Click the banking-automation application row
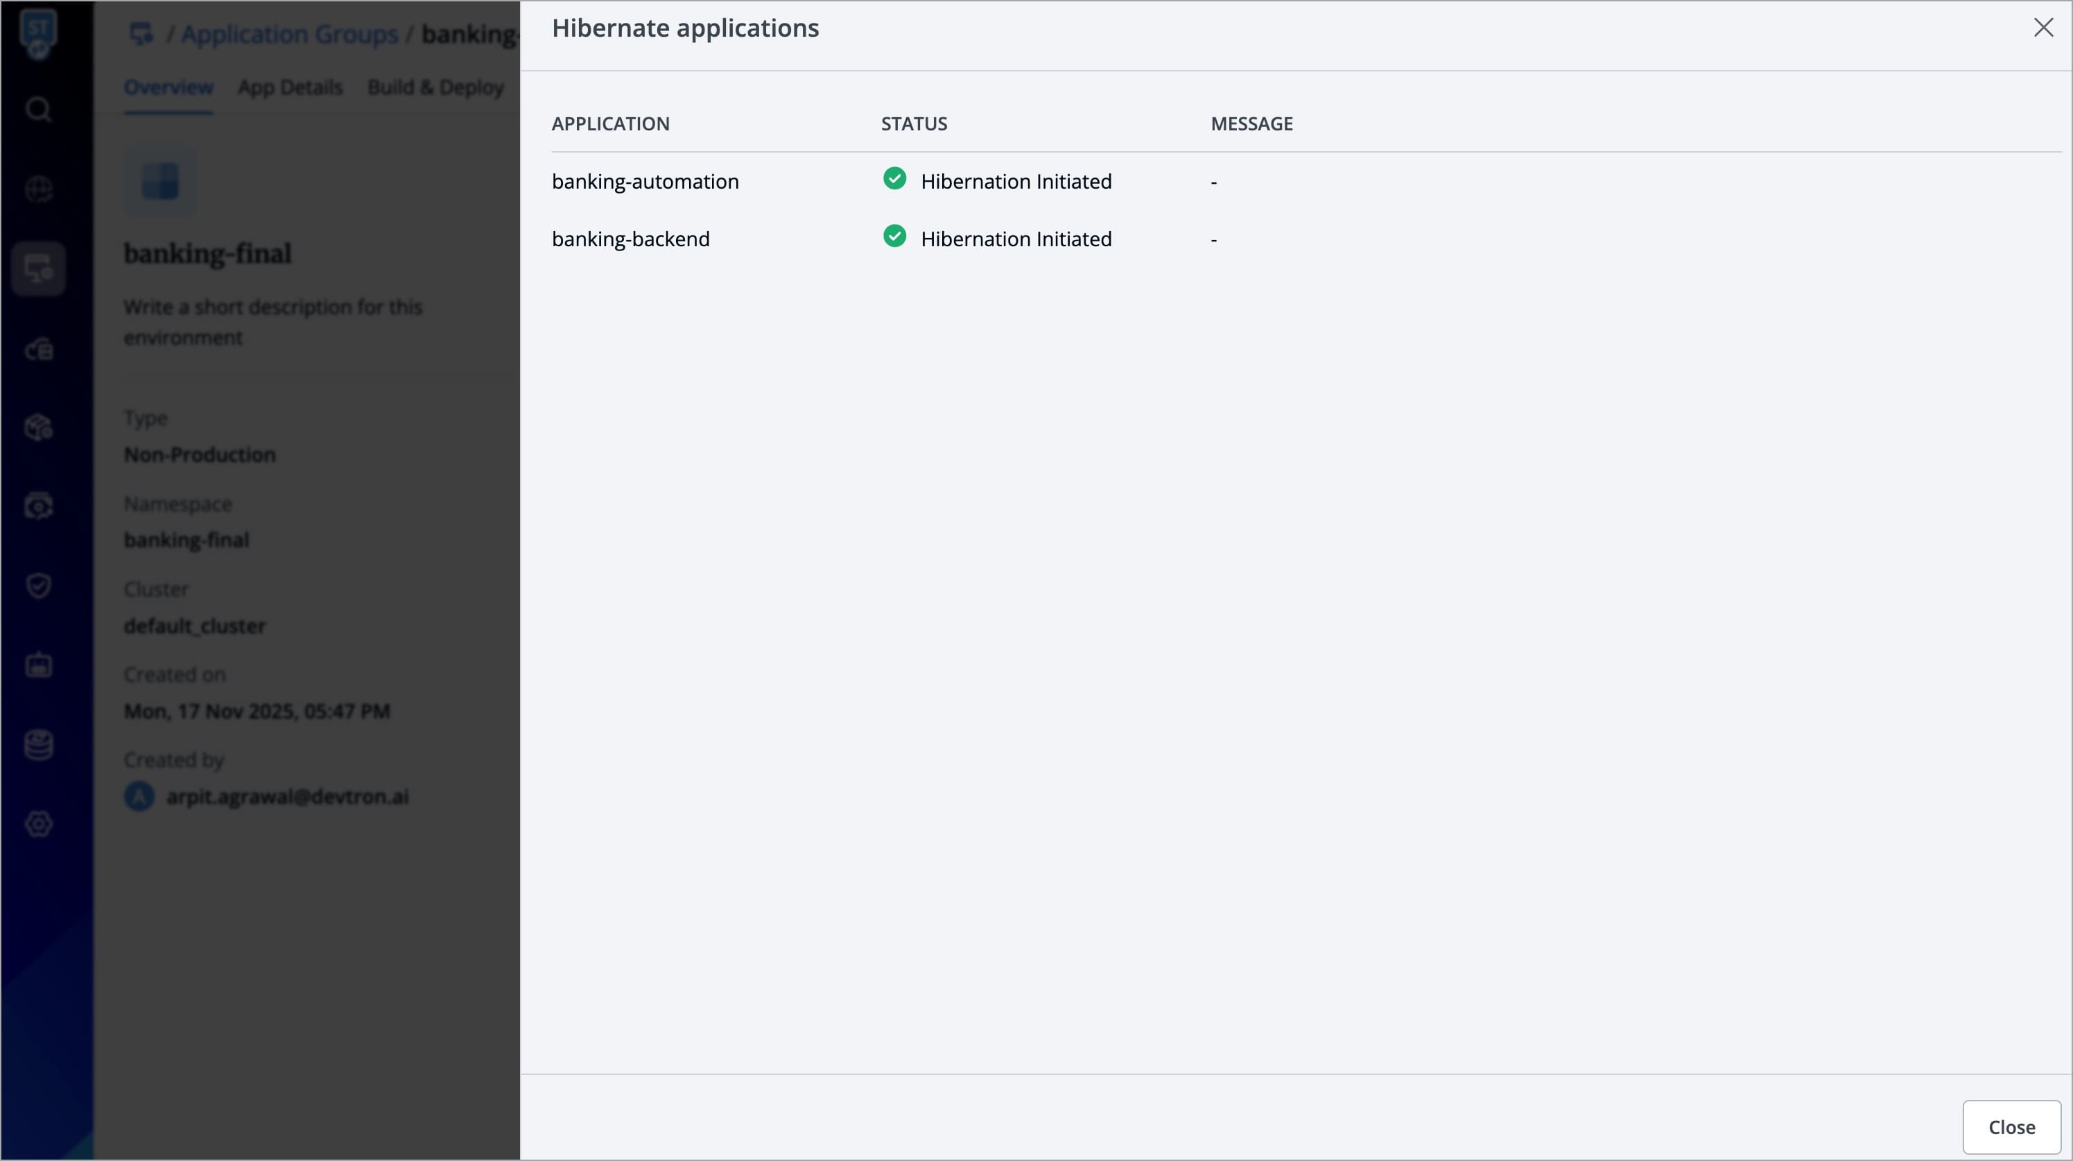 (645, 182)
